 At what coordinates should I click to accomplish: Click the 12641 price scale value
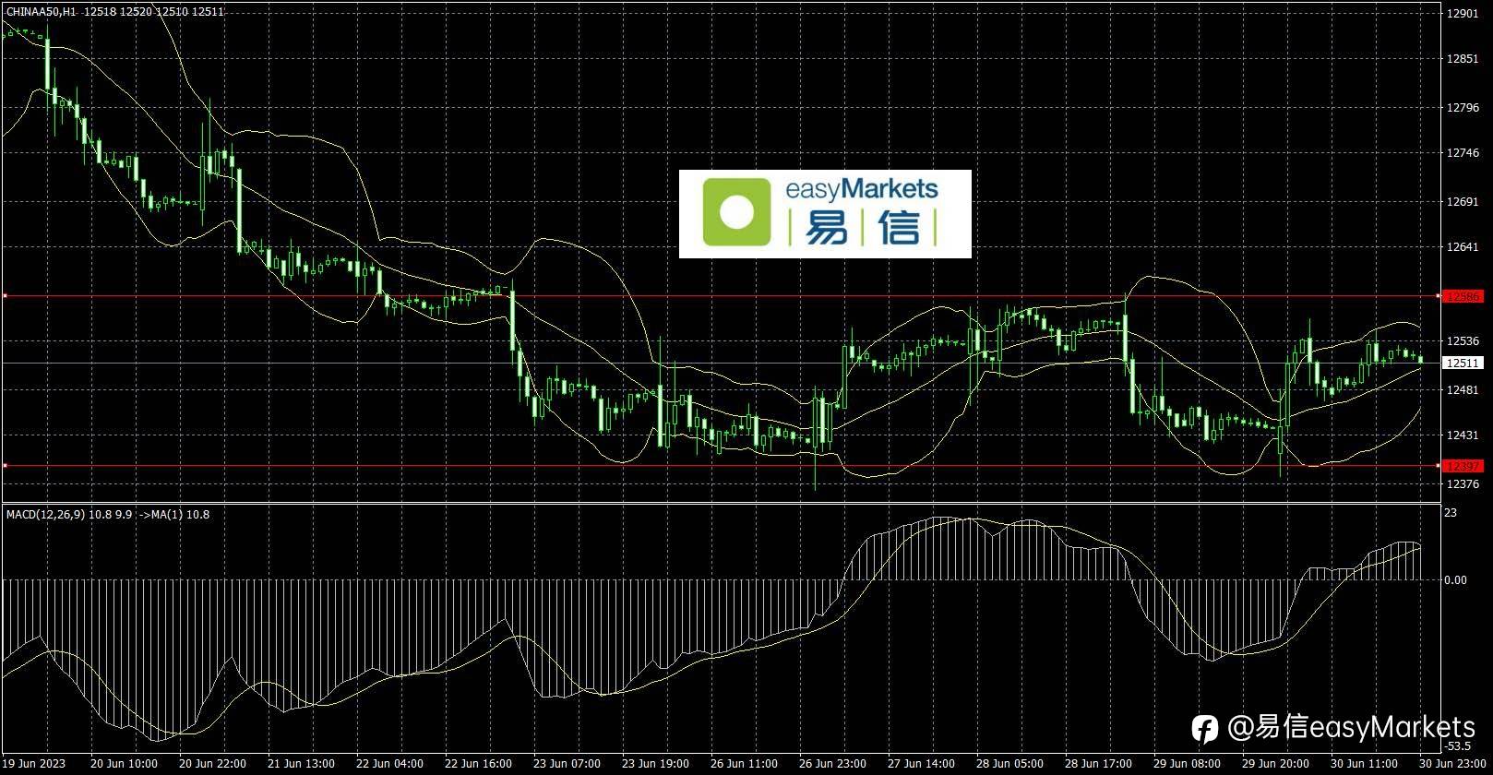click(x=1463, y=247)
